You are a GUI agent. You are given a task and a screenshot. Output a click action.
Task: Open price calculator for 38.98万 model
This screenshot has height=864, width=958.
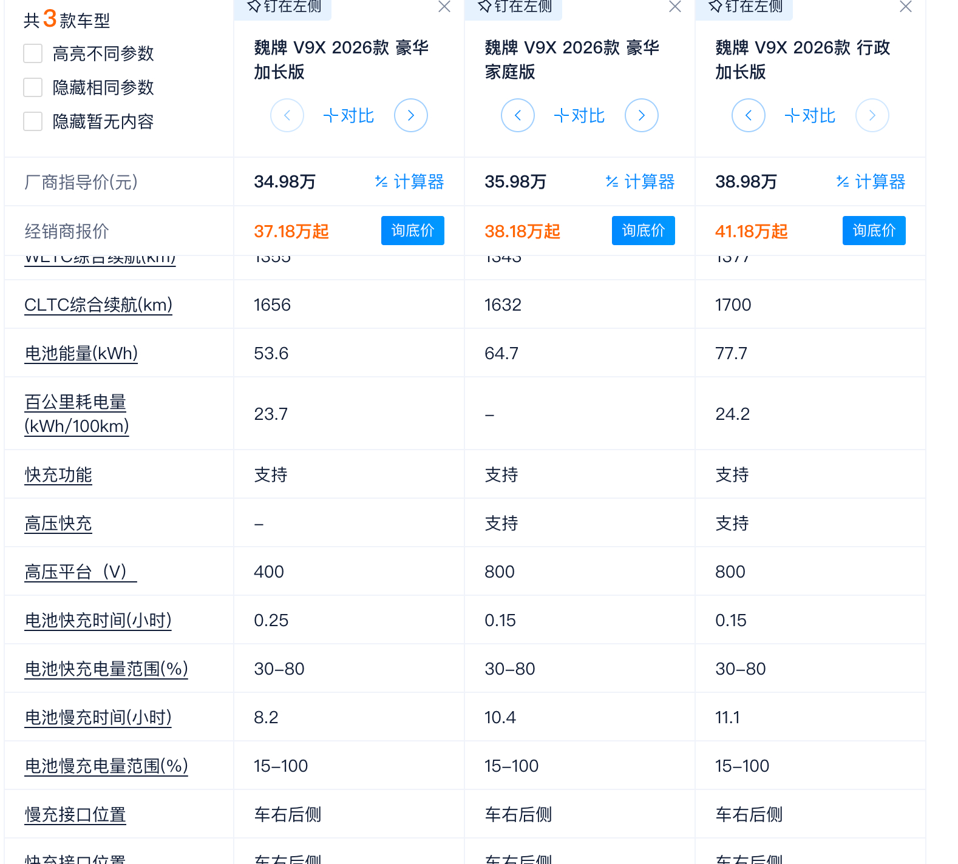(871, 181)
